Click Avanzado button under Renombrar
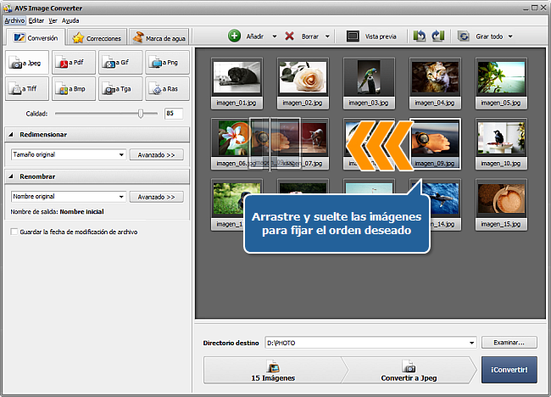 [x=156, y=197]
